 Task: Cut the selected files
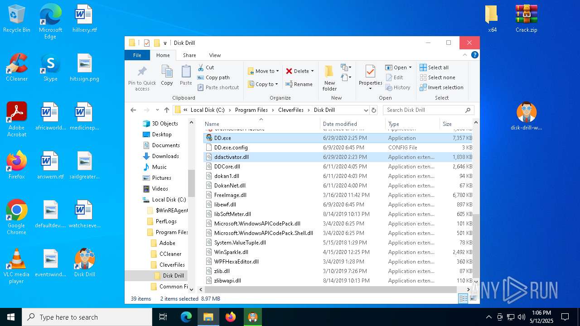coord(206,67)
